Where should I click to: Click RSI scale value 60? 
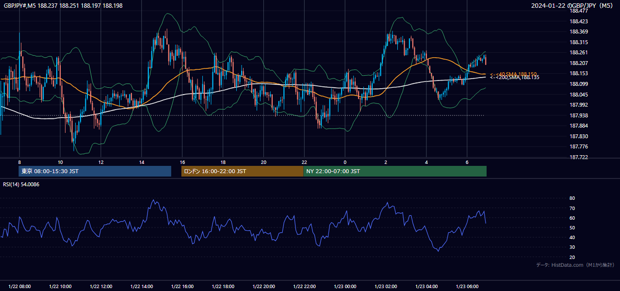[572, 218]
